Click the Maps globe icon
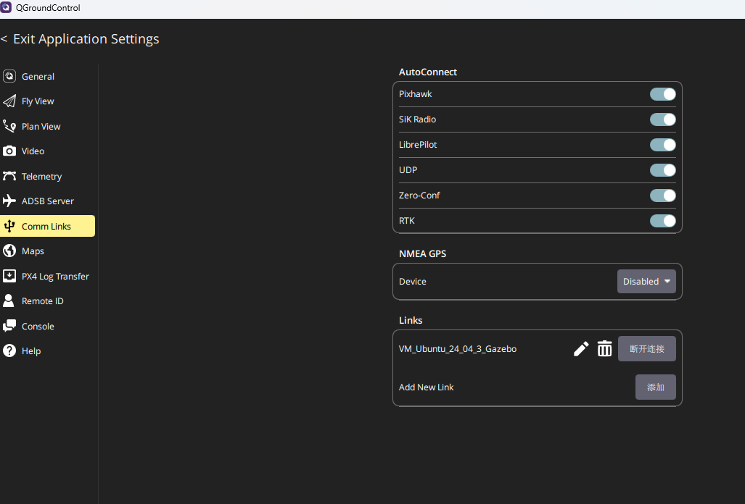 [x=9, y=251]
